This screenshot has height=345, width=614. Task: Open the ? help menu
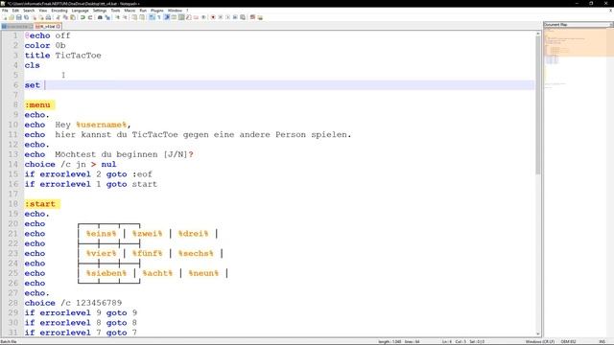coord(187,11)
